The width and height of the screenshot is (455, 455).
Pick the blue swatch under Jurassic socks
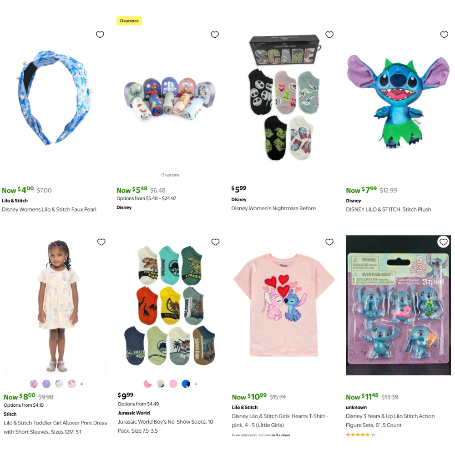186,384
